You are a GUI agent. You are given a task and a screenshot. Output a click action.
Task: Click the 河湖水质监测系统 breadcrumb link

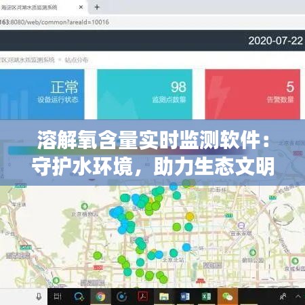click(27, 60)
